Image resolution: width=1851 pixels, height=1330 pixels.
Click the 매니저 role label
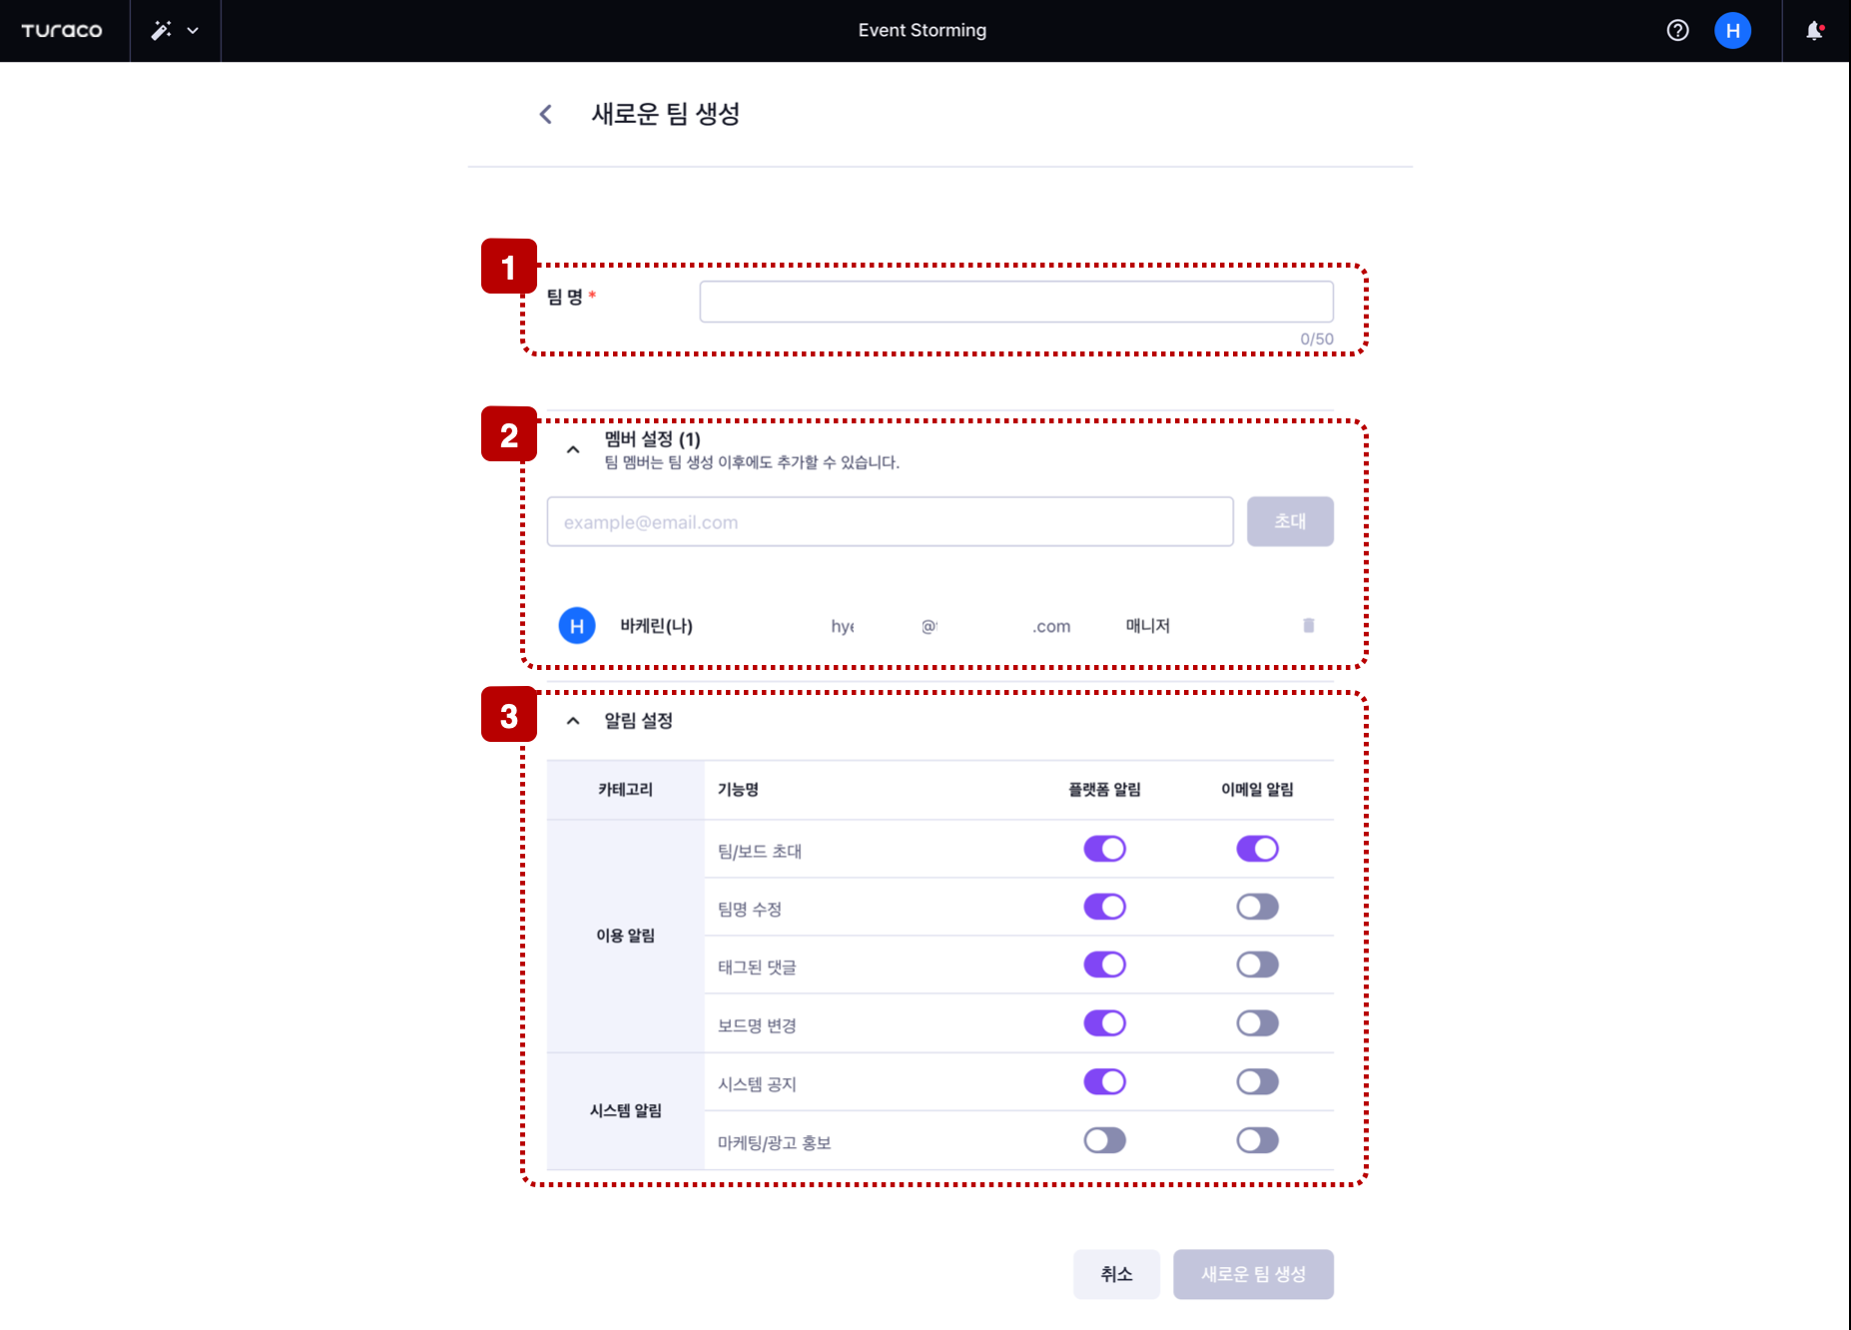[1148, 625]
